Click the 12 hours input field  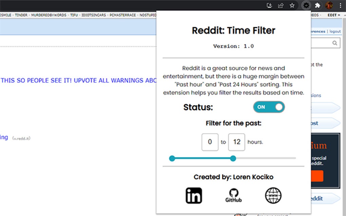pos(236,142)
